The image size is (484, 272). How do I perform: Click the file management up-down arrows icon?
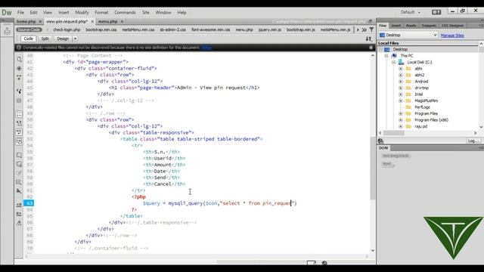pos(369,39)
